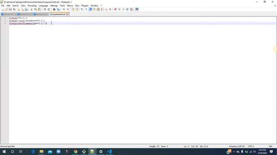This screenshot has height=155, width=277.
Task: Open the Windows Start menu
Action: point(4,152)
